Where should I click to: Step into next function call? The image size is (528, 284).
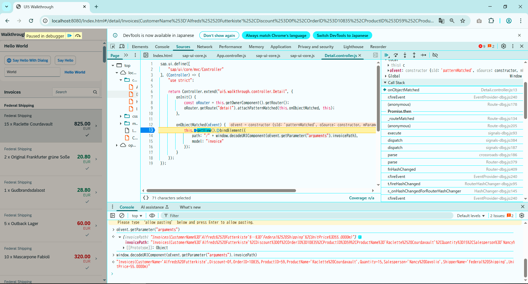405,55
